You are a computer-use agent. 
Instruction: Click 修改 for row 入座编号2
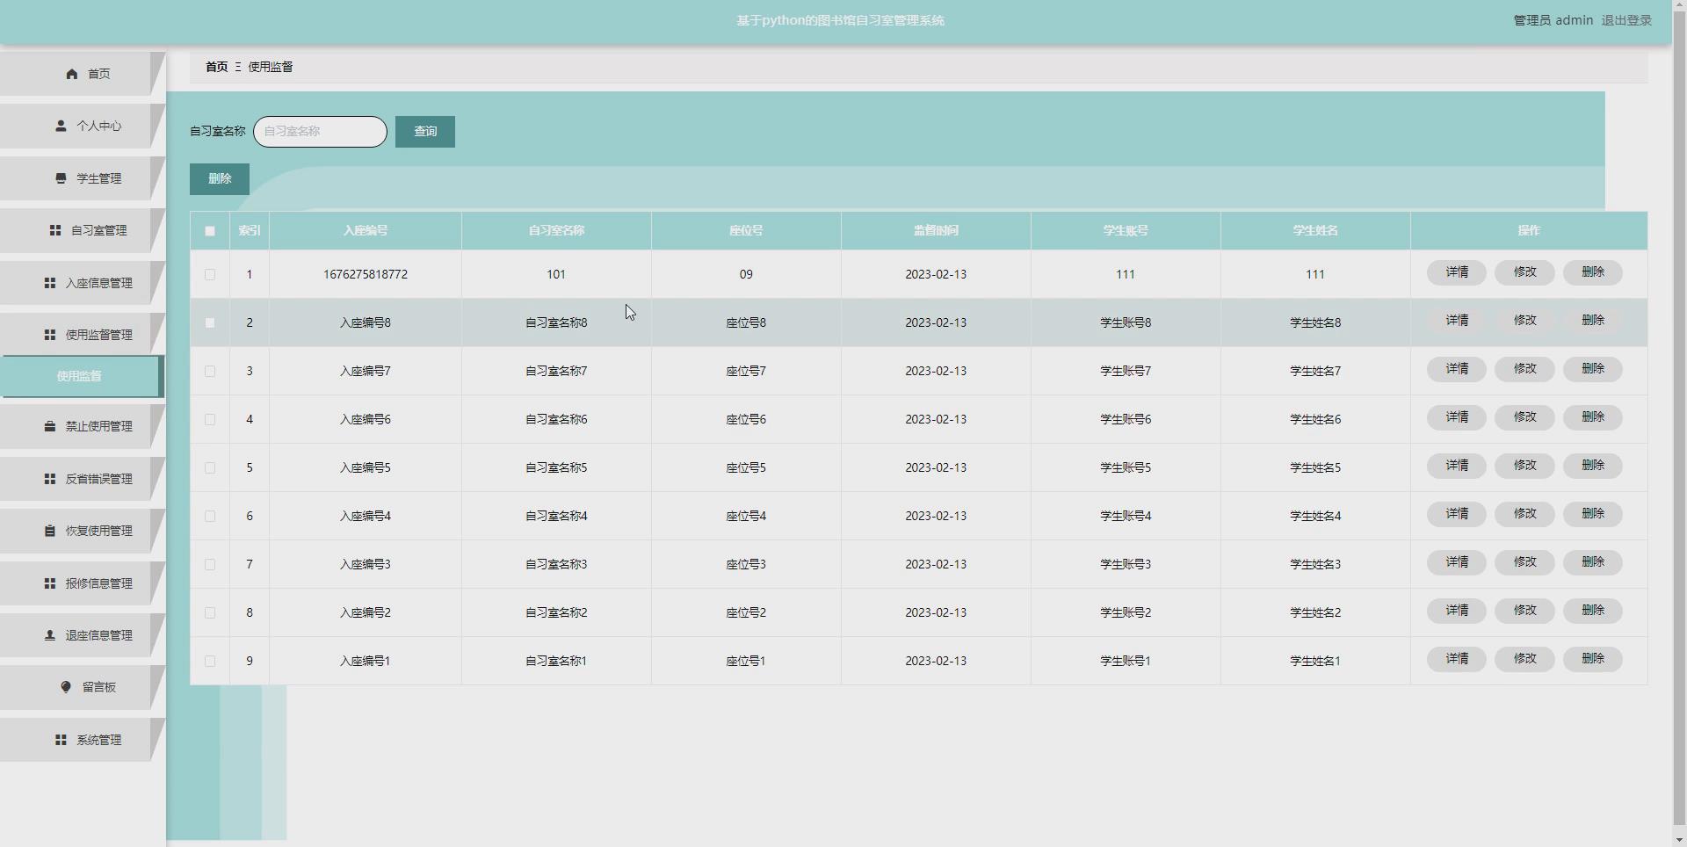tap(1524, 611)
